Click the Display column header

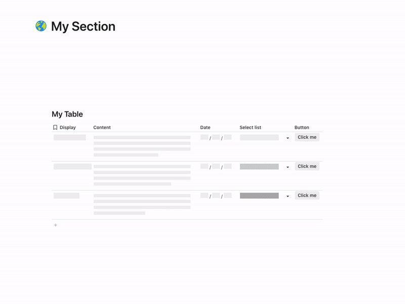[68, 127]
